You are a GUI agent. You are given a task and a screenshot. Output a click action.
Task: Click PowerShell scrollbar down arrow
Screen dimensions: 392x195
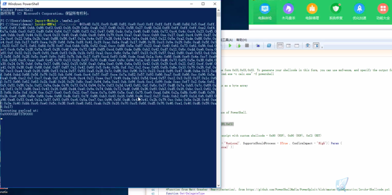click(219, 185)
